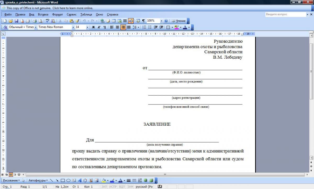Image resolution: width=314 pixels, height=189 pixels.
Task: Toggle bold formatting (Ж)
Action: 93,27
